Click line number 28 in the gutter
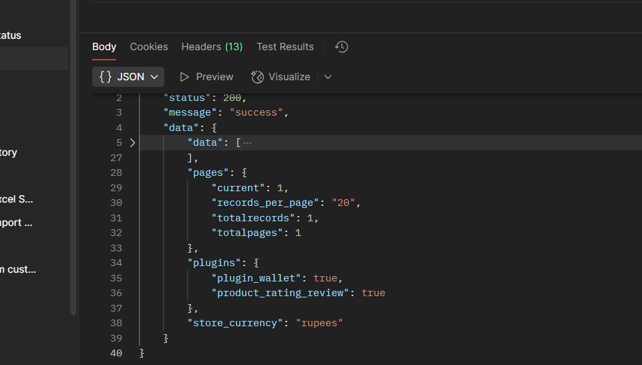642x365 pixels. [116, 173]
